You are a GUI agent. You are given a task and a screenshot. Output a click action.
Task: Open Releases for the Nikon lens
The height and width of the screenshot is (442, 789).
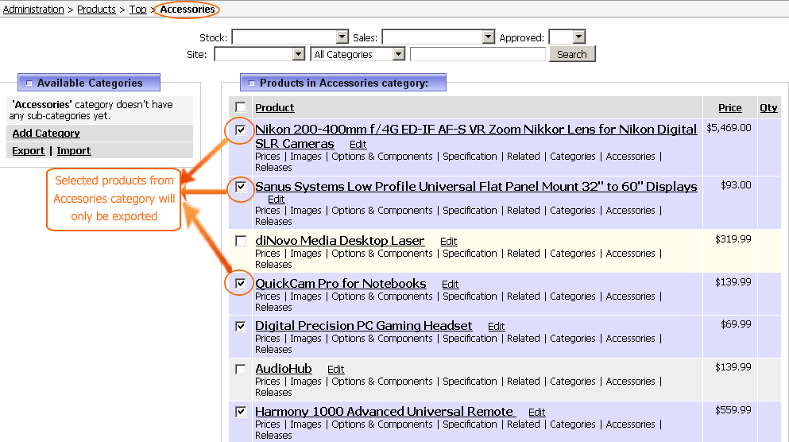tap(273, 168)
